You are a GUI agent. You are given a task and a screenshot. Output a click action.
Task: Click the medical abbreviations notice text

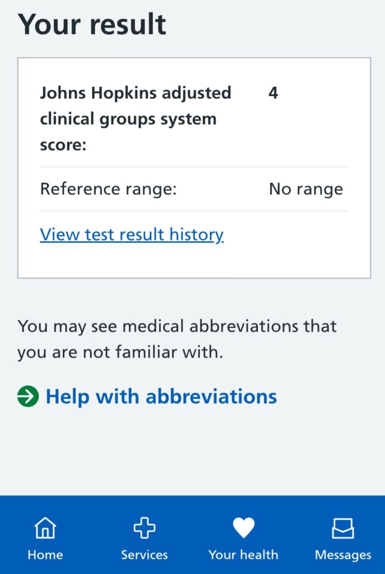click(177, 339)
